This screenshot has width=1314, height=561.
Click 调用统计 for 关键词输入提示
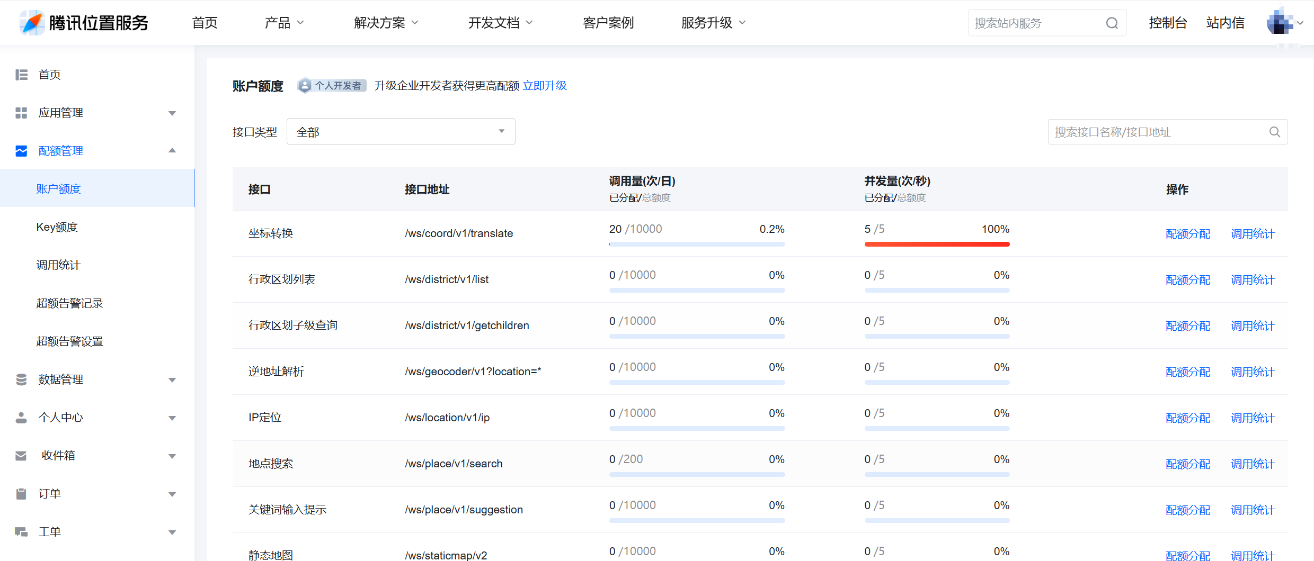[x=1253, y=510]
